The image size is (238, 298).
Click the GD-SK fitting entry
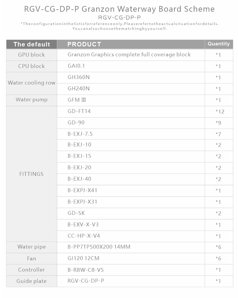coord(76,213)
